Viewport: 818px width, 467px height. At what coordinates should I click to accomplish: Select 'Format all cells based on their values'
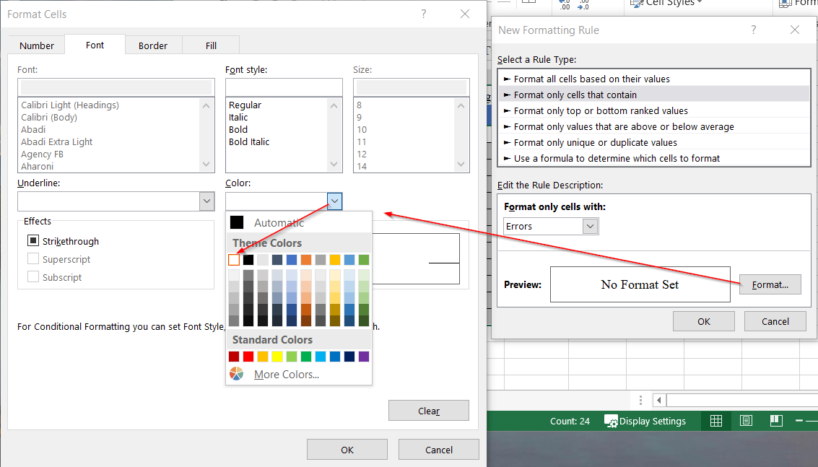tap(653, 79)
